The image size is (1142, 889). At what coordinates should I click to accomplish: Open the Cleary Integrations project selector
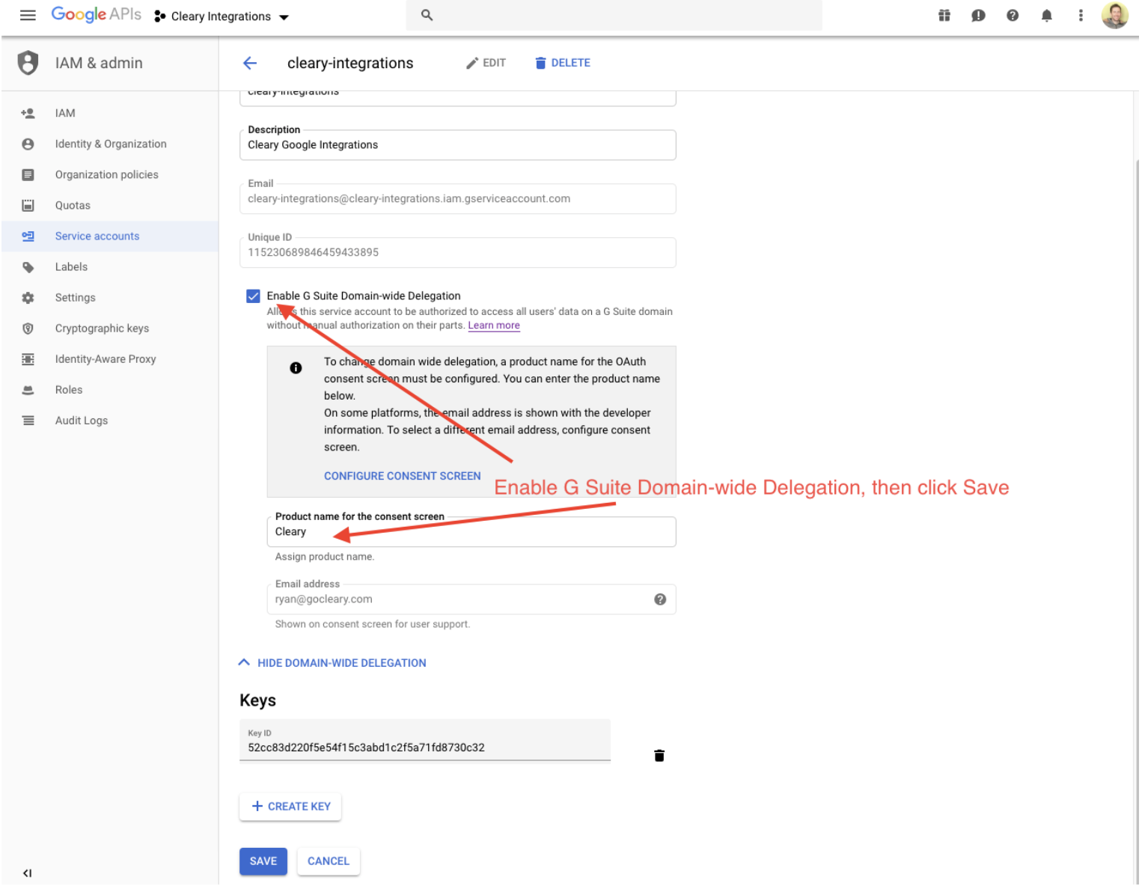coord(222,16)
